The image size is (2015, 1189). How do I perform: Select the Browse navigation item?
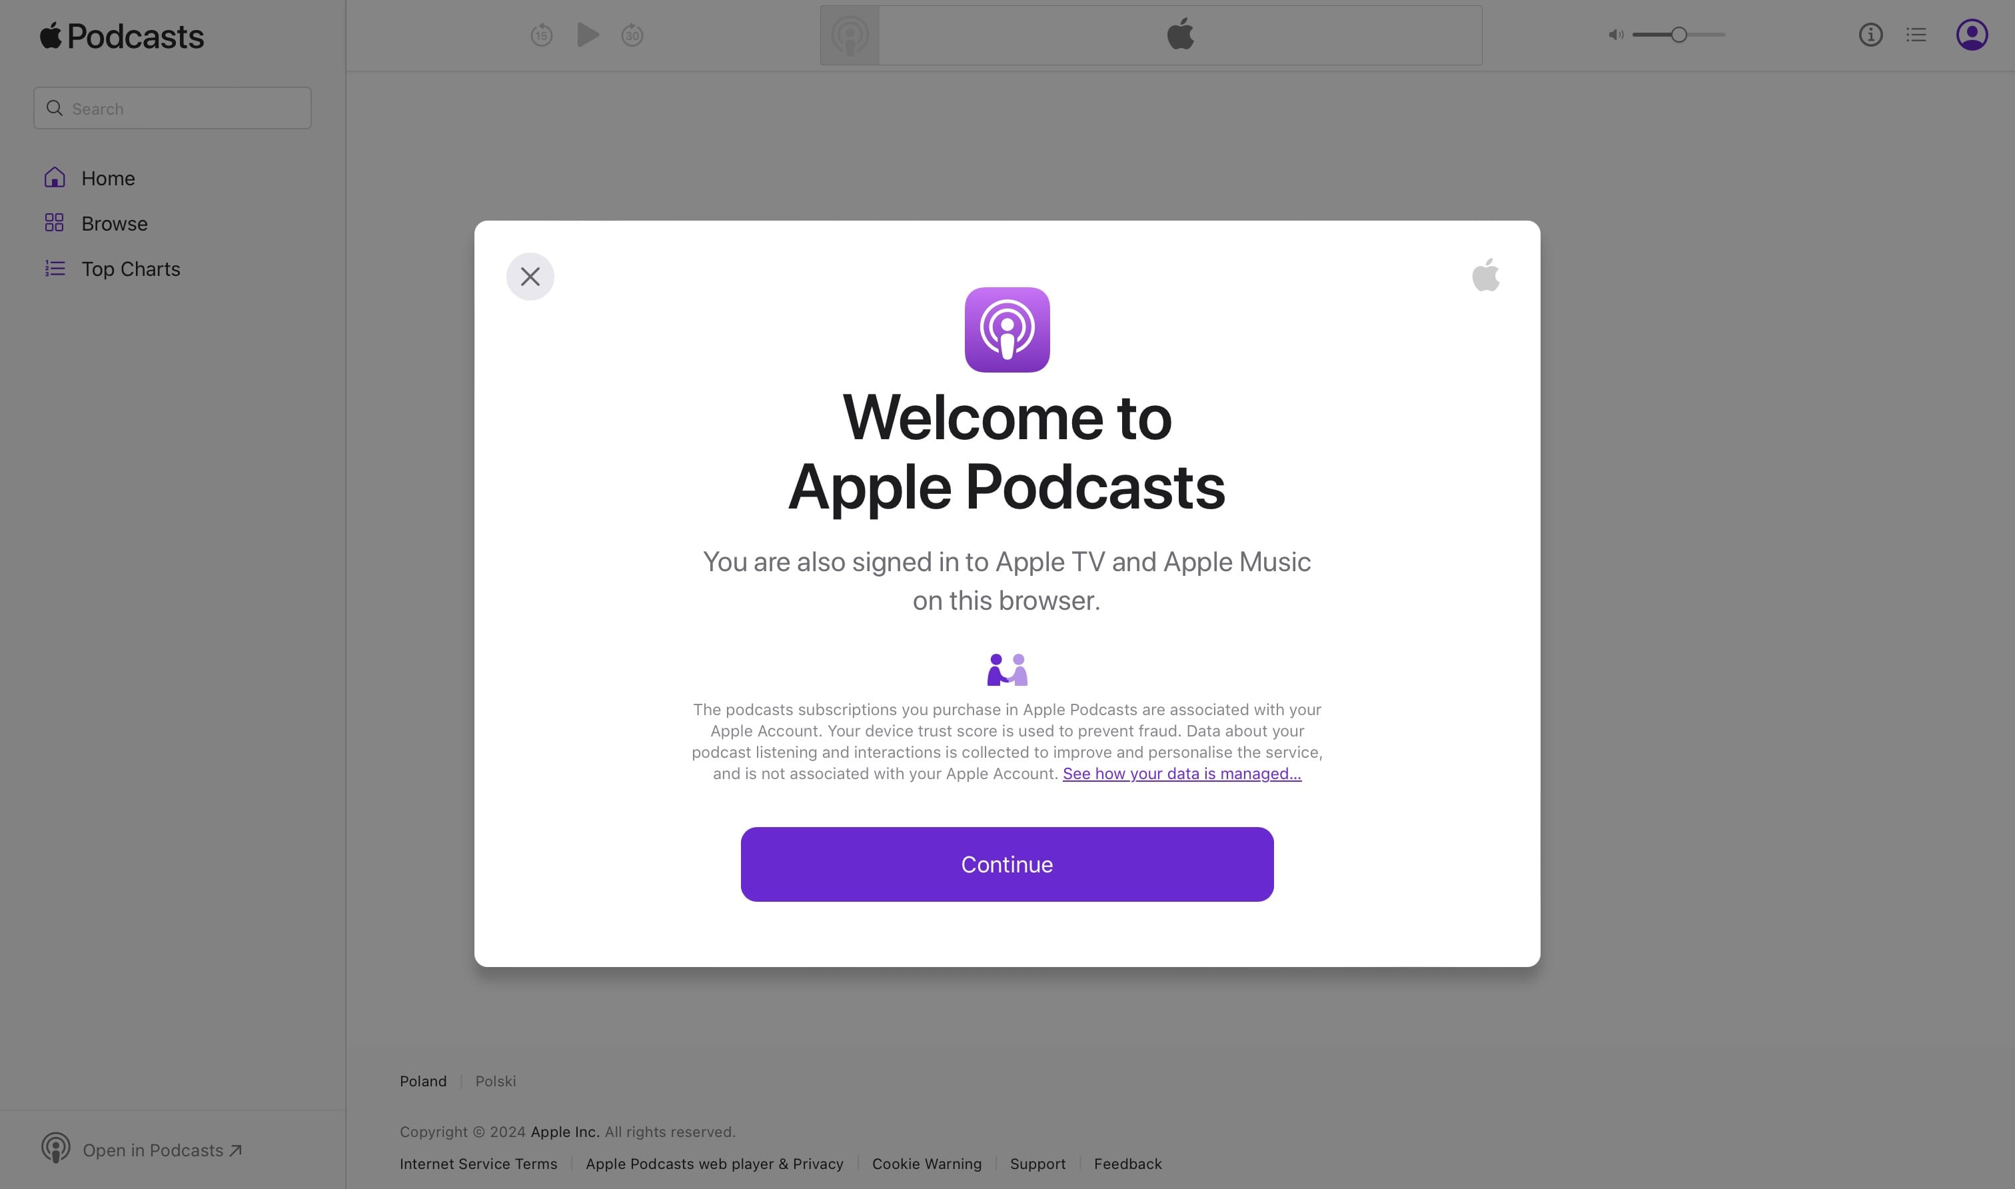113,222
